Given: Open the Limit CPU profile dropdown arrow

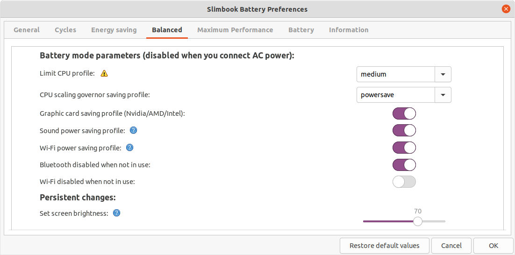Looking at the screenshot, I should (443, 74).
